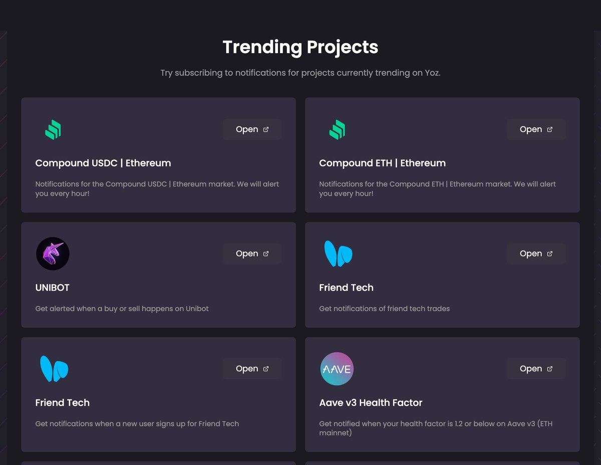The height and width of the screenshot is (465, 601).
Task: Click the UNIBOT unicorn logo
Action: tap(53, 254)
